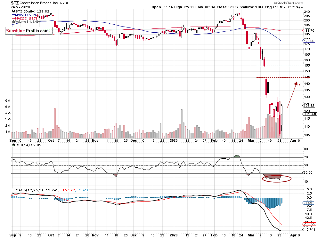
Task: Click the Open 111.14 value
Action: click(162, 7)
